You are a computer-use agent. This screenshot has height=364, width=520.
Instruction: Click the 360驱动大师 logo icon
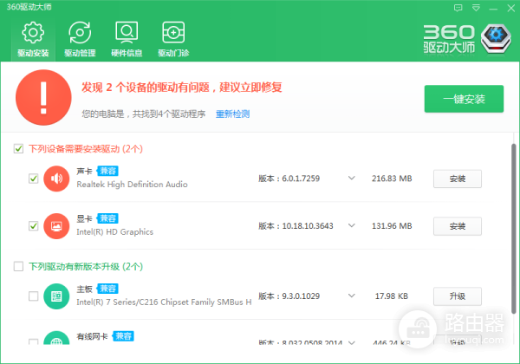tap(496, 38)
